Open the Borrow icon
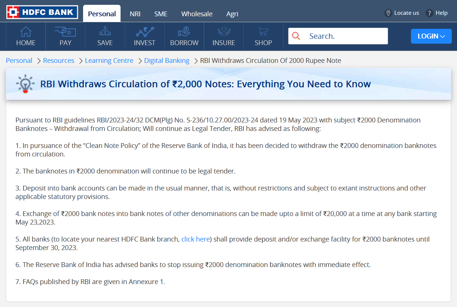The width and height of the screenshot is (457, 307). (184, 31)
